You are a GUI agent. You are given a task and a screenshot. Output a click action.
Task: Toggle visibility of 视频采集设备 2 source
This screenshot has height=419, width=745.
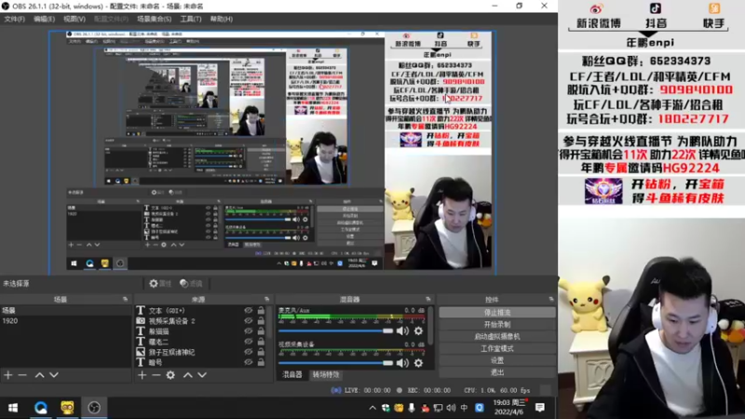[x=248, y=320]
